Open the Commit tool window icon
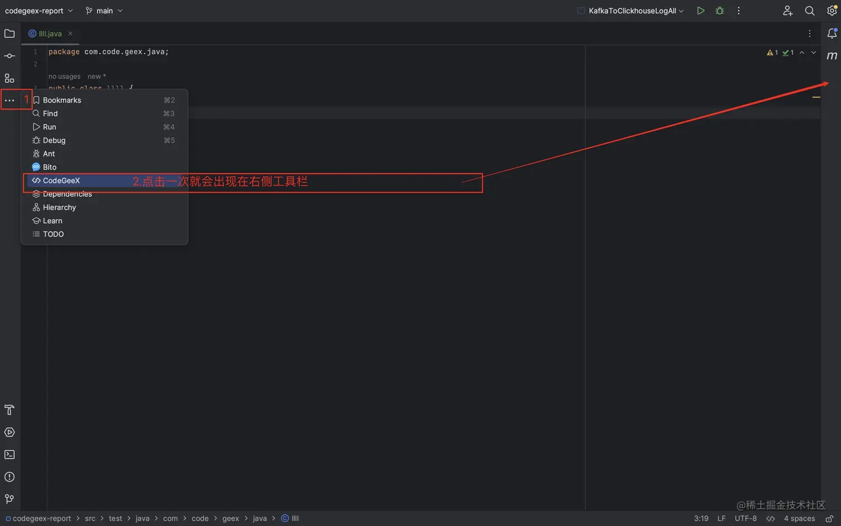 [9, 56]
